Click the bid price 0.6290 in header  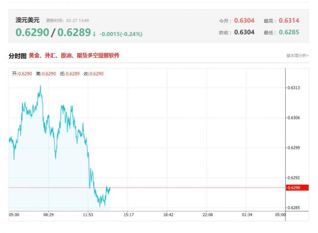pyautogui.click(x=32, y=33)
